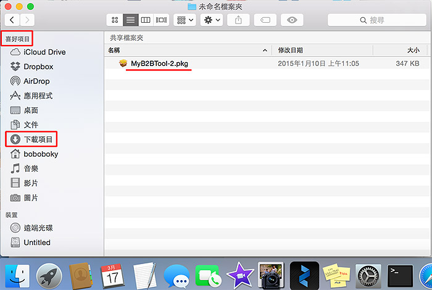Image resolution: width=432 pixels, height=290 pixels.
Task: Click the 347 KB size value
Action: [x=407, y=64]
